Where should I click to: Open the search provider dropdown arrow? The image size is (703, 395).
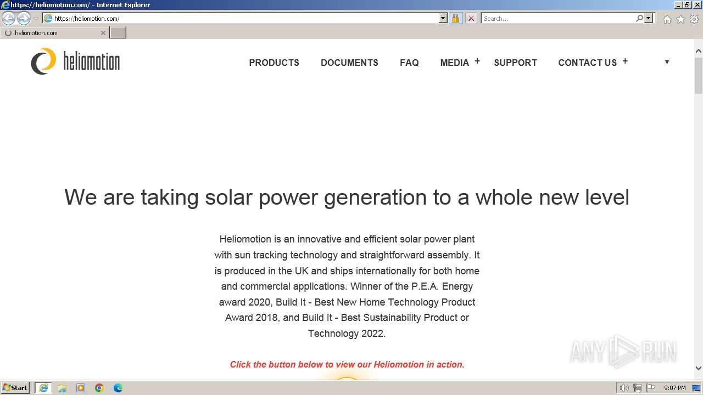[649, 19]
